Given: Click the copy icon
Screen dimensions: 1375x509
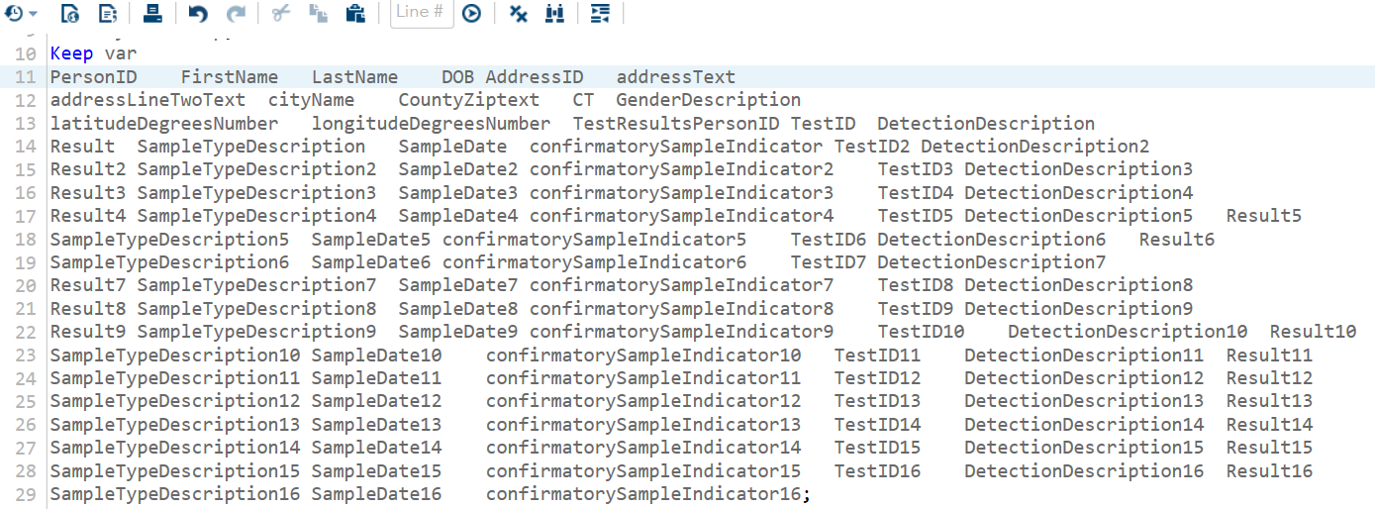Looking at the screenshot, I should pyautogui.click(x=317, y=13).
